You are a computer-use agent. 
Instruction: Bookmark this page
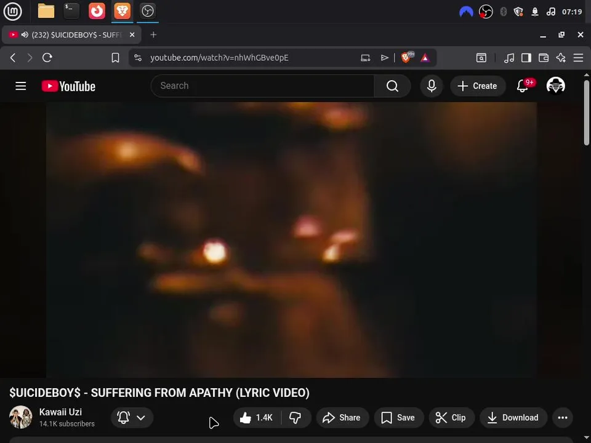pyautogui.click(x=115, y=58)
